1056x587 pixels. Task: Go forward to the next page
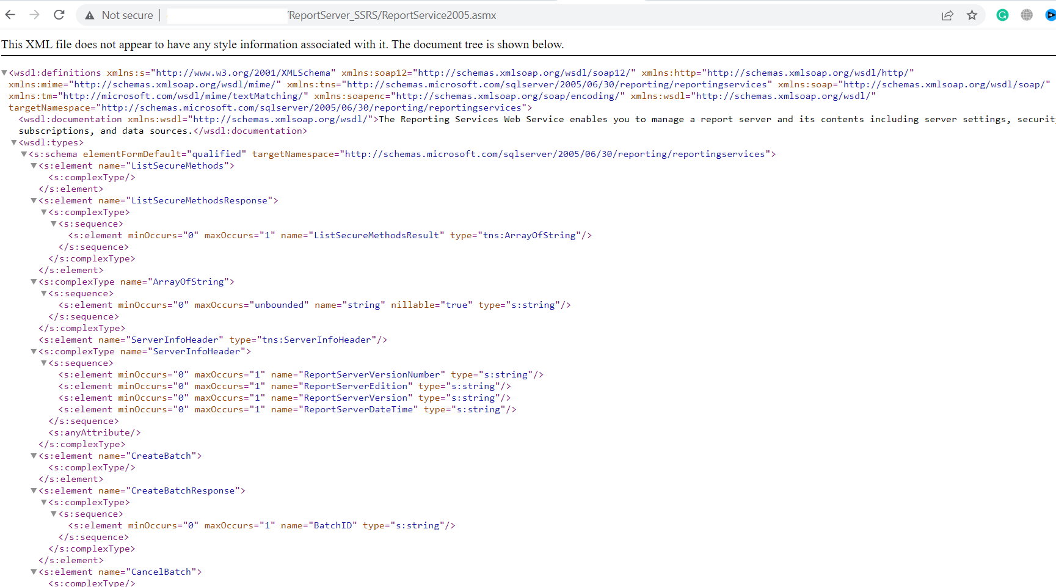(34, 15)
